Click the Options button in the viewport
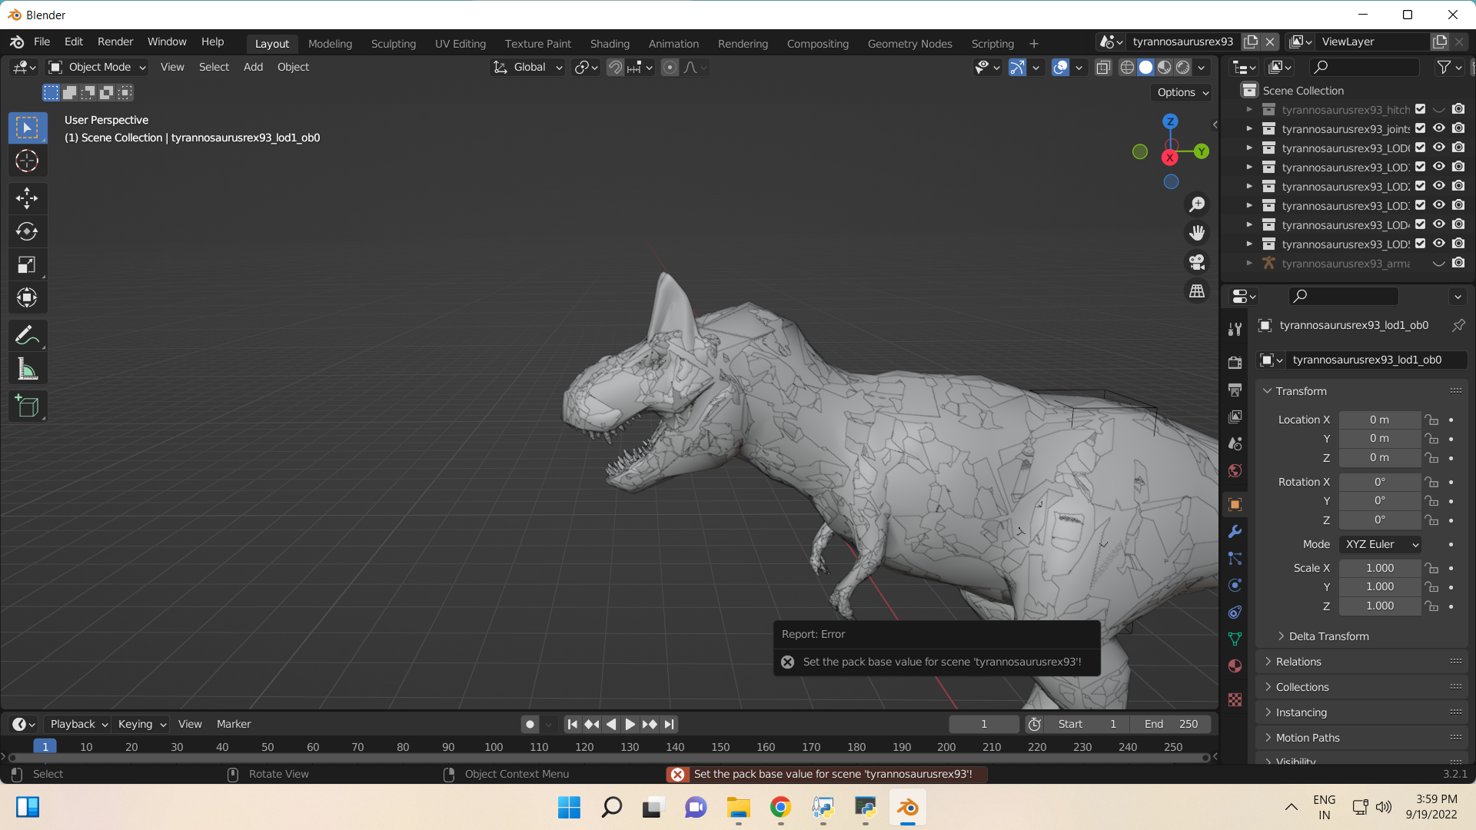 (1181, 92)
